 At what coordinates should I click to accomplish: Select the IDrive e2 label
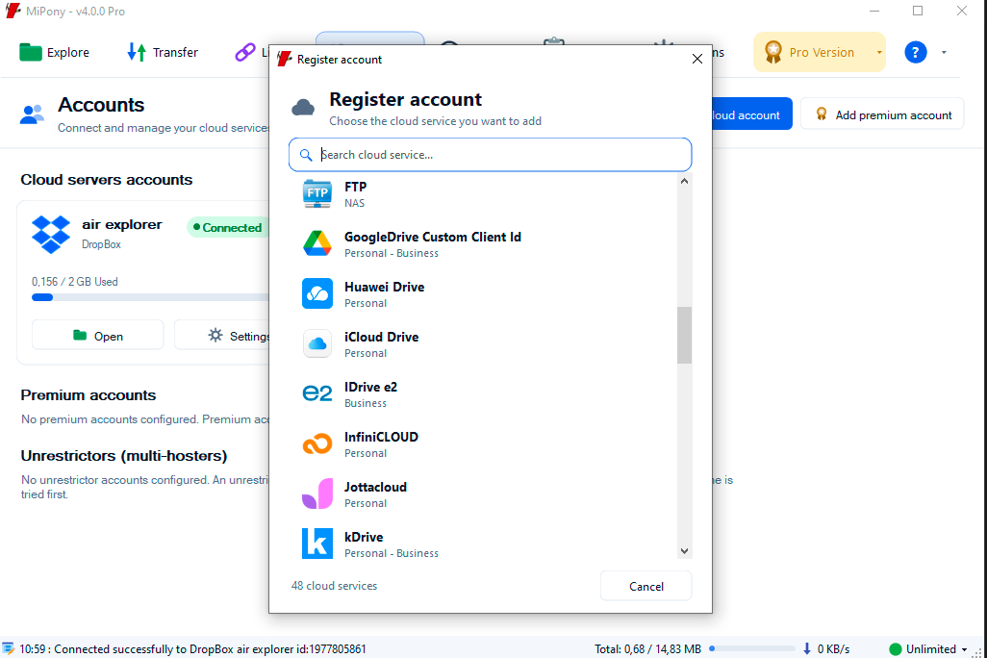pos(370,388)
